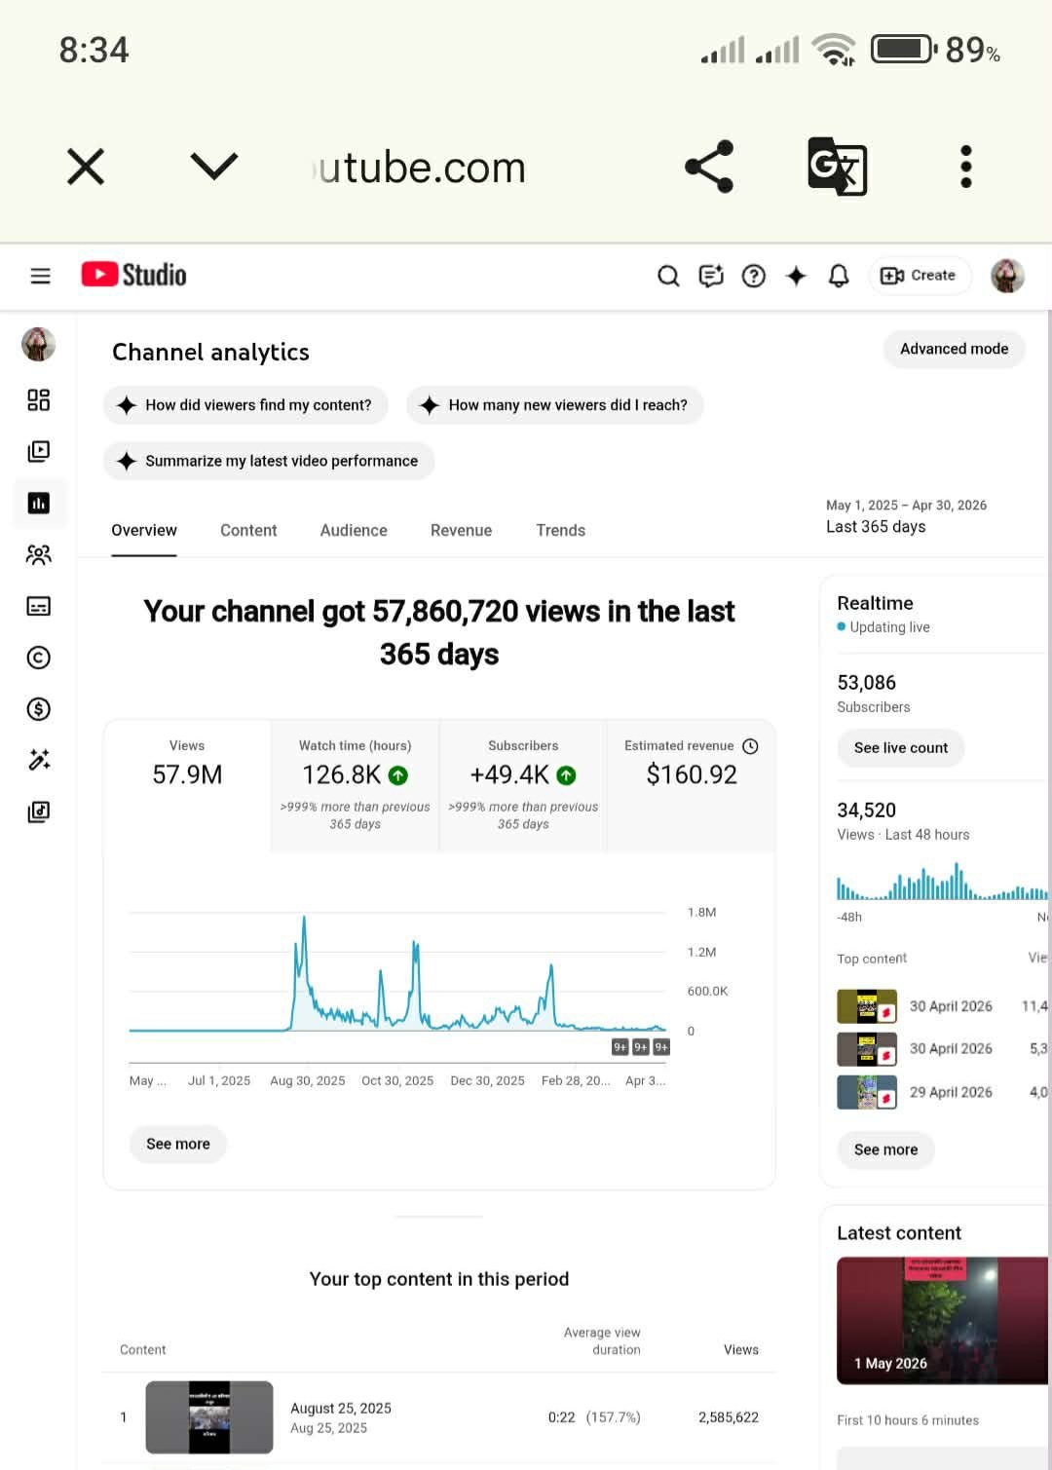Open Subtitles icon in the sidebar
Viewport: 1052px width, 1470px height.
click(x=39, y=606)
